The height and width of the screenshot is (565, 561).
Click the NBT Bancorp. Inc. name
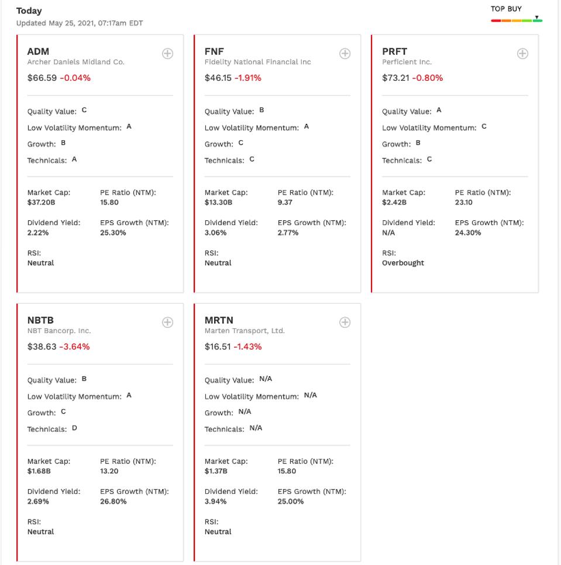coord(59,331)
